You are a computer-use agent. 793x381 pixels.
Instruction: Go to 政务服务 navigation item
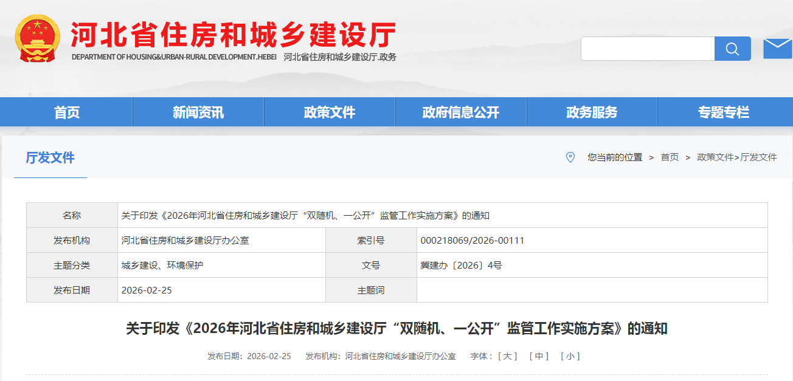coord(592,112)
